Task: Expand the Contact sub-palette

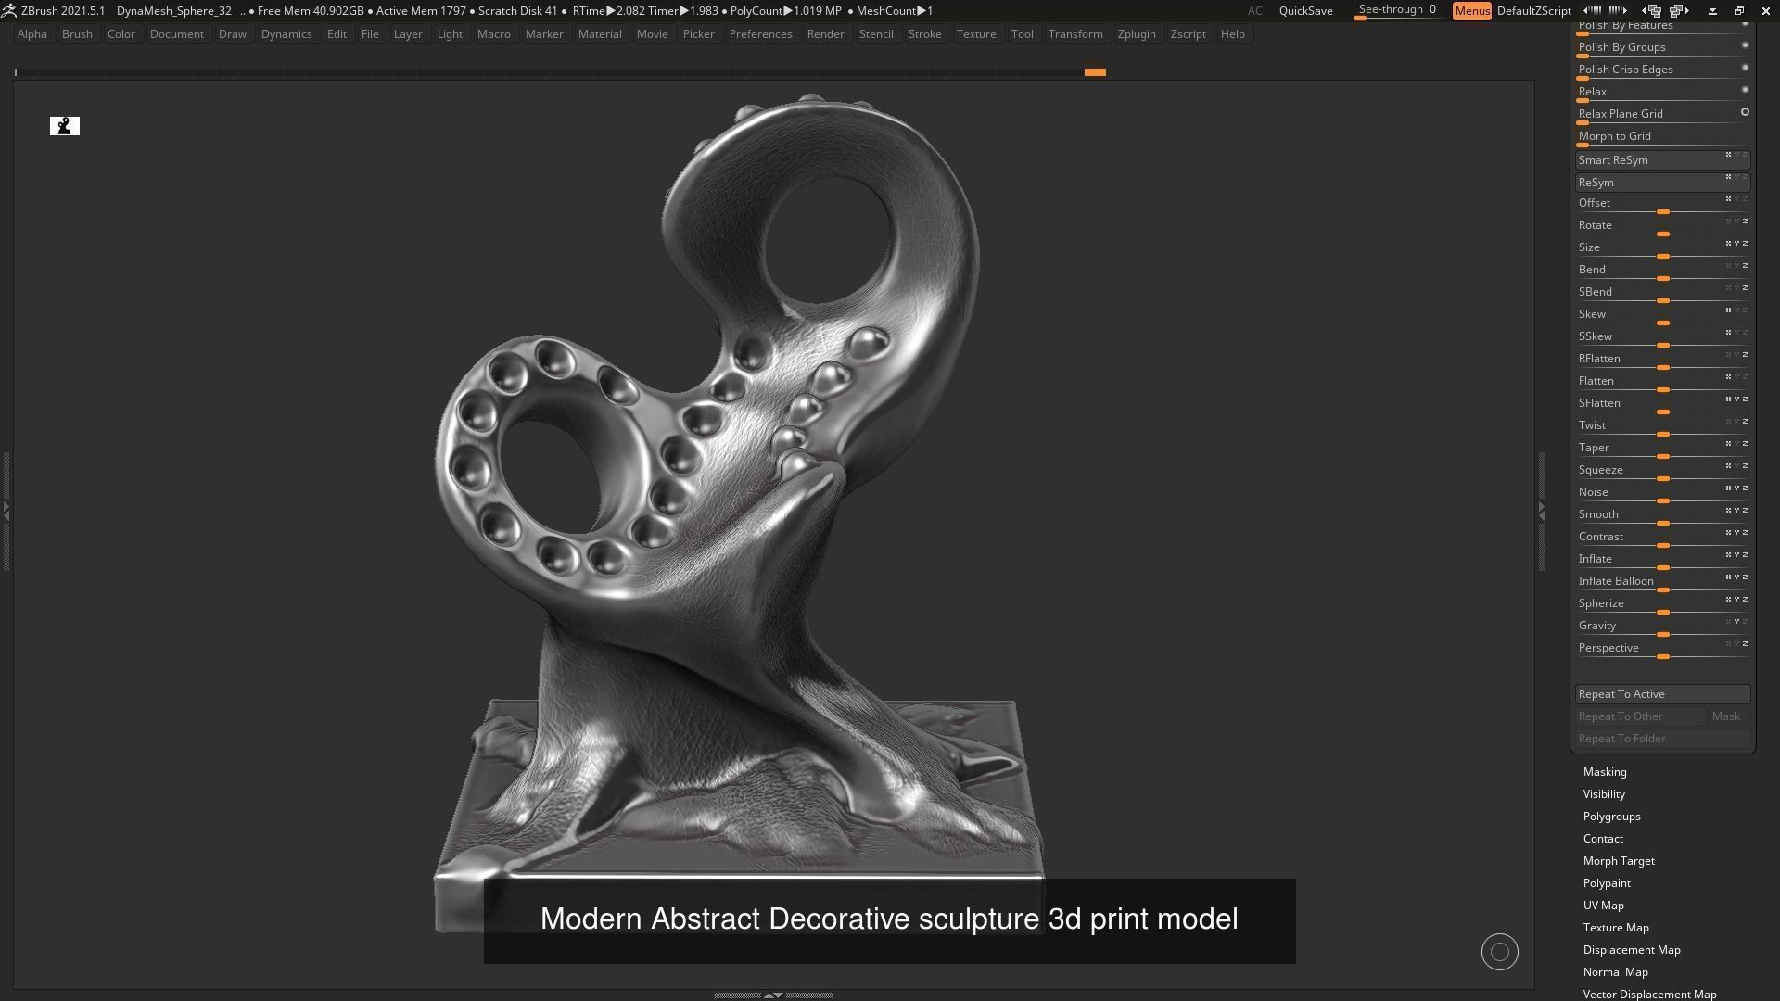Action: coord(1603,839)
